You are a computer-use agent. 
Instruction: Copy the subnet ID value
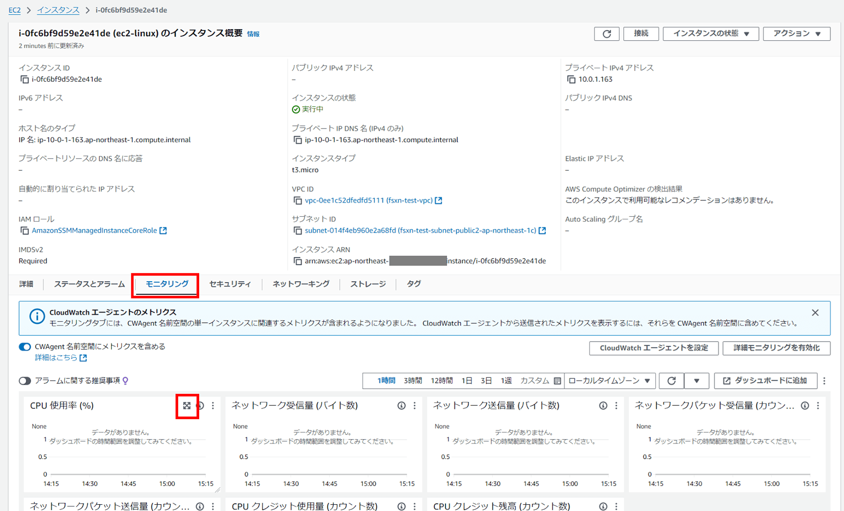coord(298,231)
